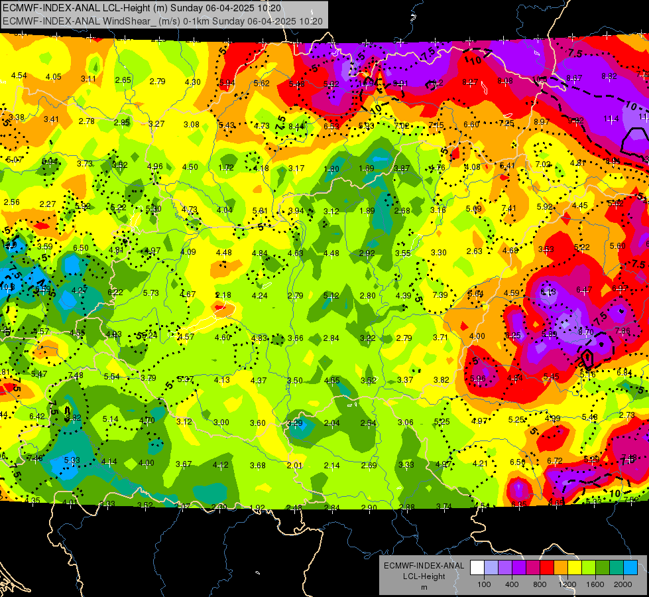This screenshot has width=649, height=597.
Task: Click the grid value 2.63
Action: click(475, 251)
